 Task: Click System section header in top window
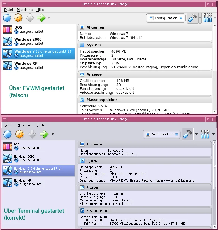[x=145, y=45]
